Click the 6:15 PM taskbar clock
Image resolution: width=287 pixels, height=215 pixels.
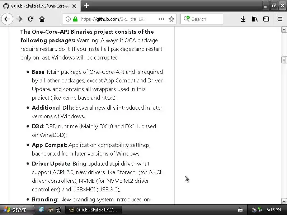(x=273, y=210)
